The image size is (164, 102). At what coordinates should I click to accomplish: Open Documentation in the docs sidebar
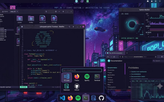(112, 68)
